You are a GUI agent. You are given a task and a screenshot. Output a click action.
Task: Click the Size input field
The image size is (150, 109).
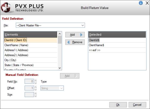point(29,95)
